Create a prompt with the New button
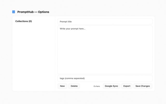 coord(62,86)
